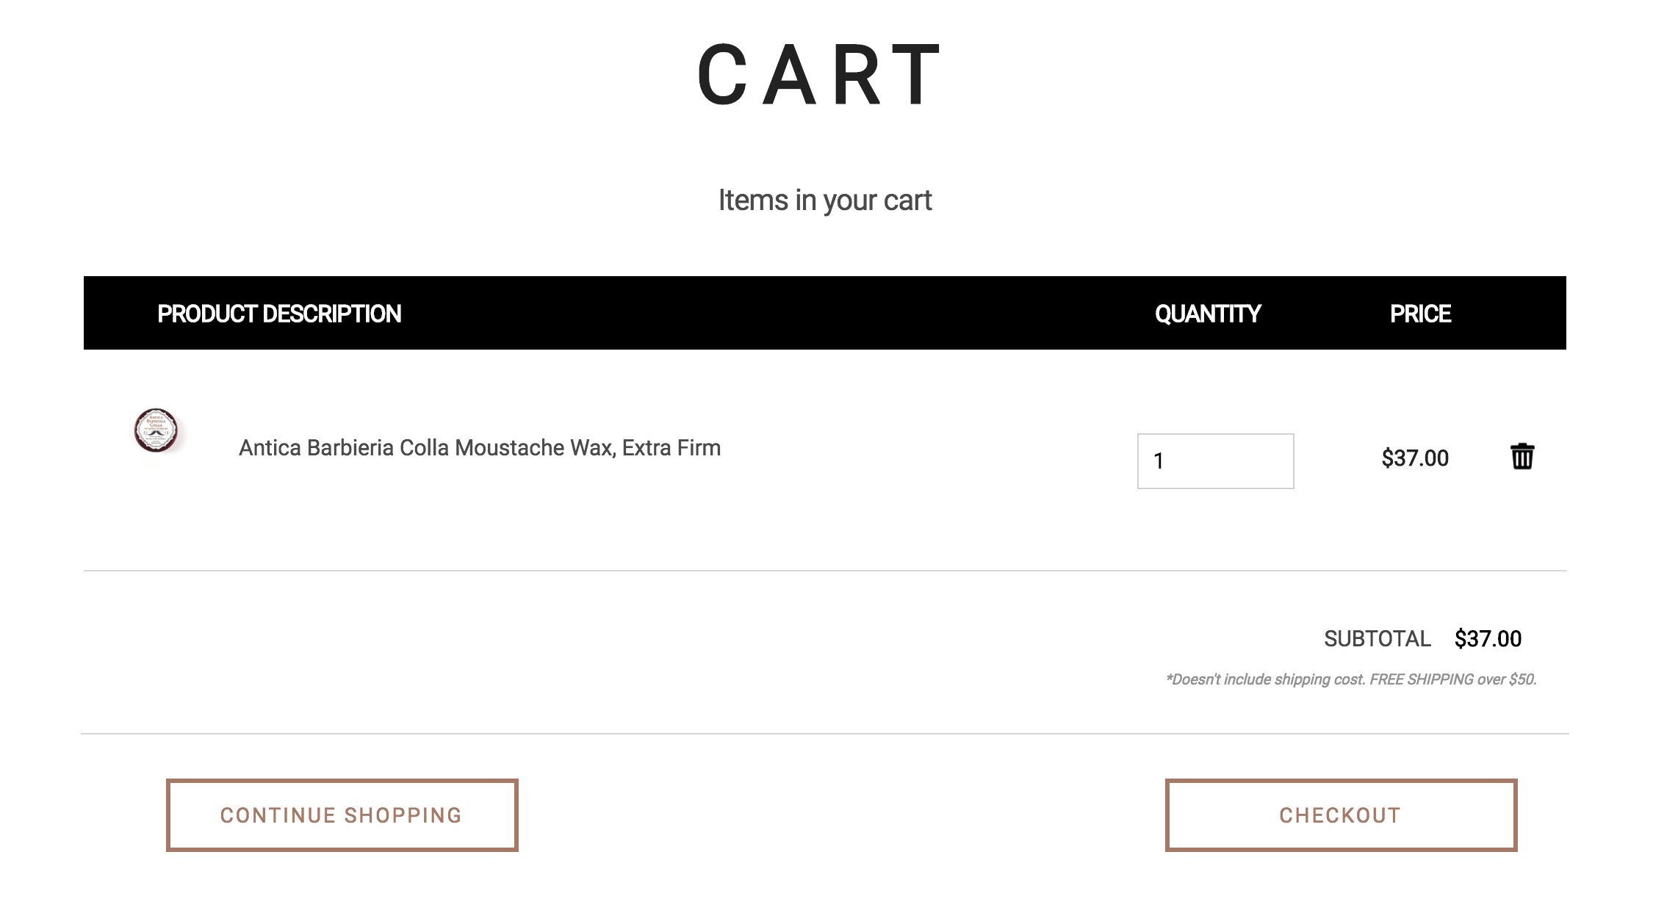Remove the moustache wax with trash icon
Screen dimensions: 1678x899
[1522, 457]
